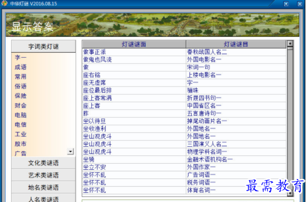Select the 俗语 category in sidebar
Viewport: 308px width, 202px height.
click(20, 86)
